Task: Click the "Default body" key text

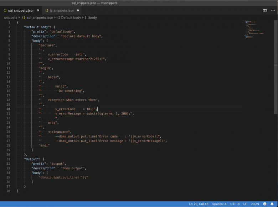Action: (x=37, y=27)
